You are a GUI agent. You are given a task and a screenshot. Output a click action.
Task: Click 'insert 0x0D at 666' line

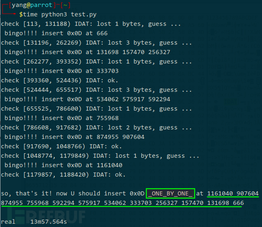[x=56, y=33]
